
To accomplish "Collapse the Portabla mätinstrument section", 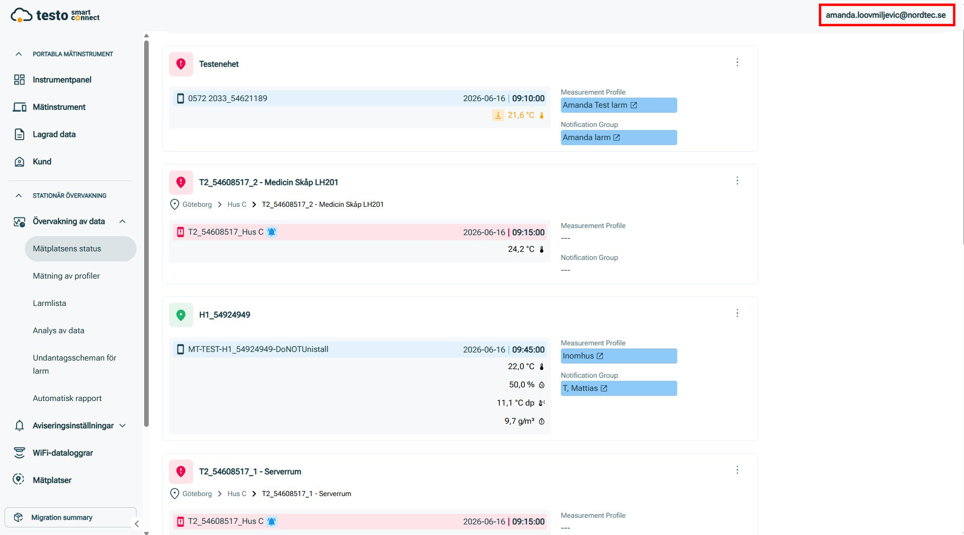I will (19, 54).
